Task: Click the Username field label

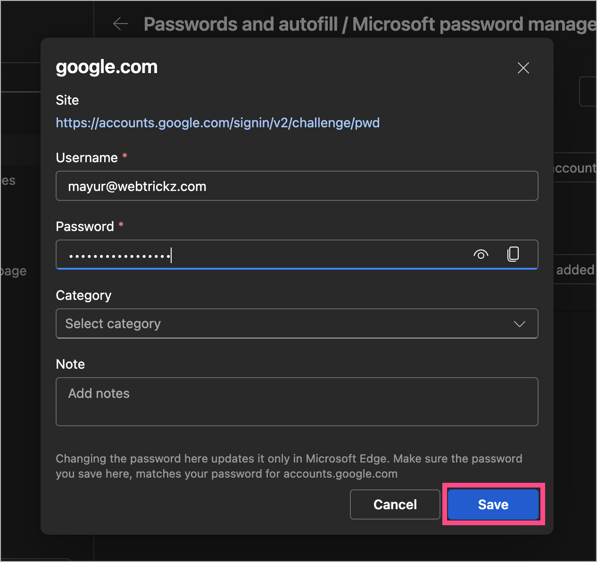Action: (87, 158)
